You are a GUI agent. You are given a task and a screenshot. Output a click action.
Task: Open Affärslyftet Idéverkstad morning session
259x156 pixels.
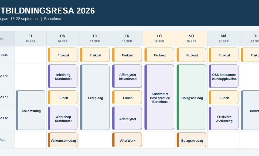tap(127, 76)
